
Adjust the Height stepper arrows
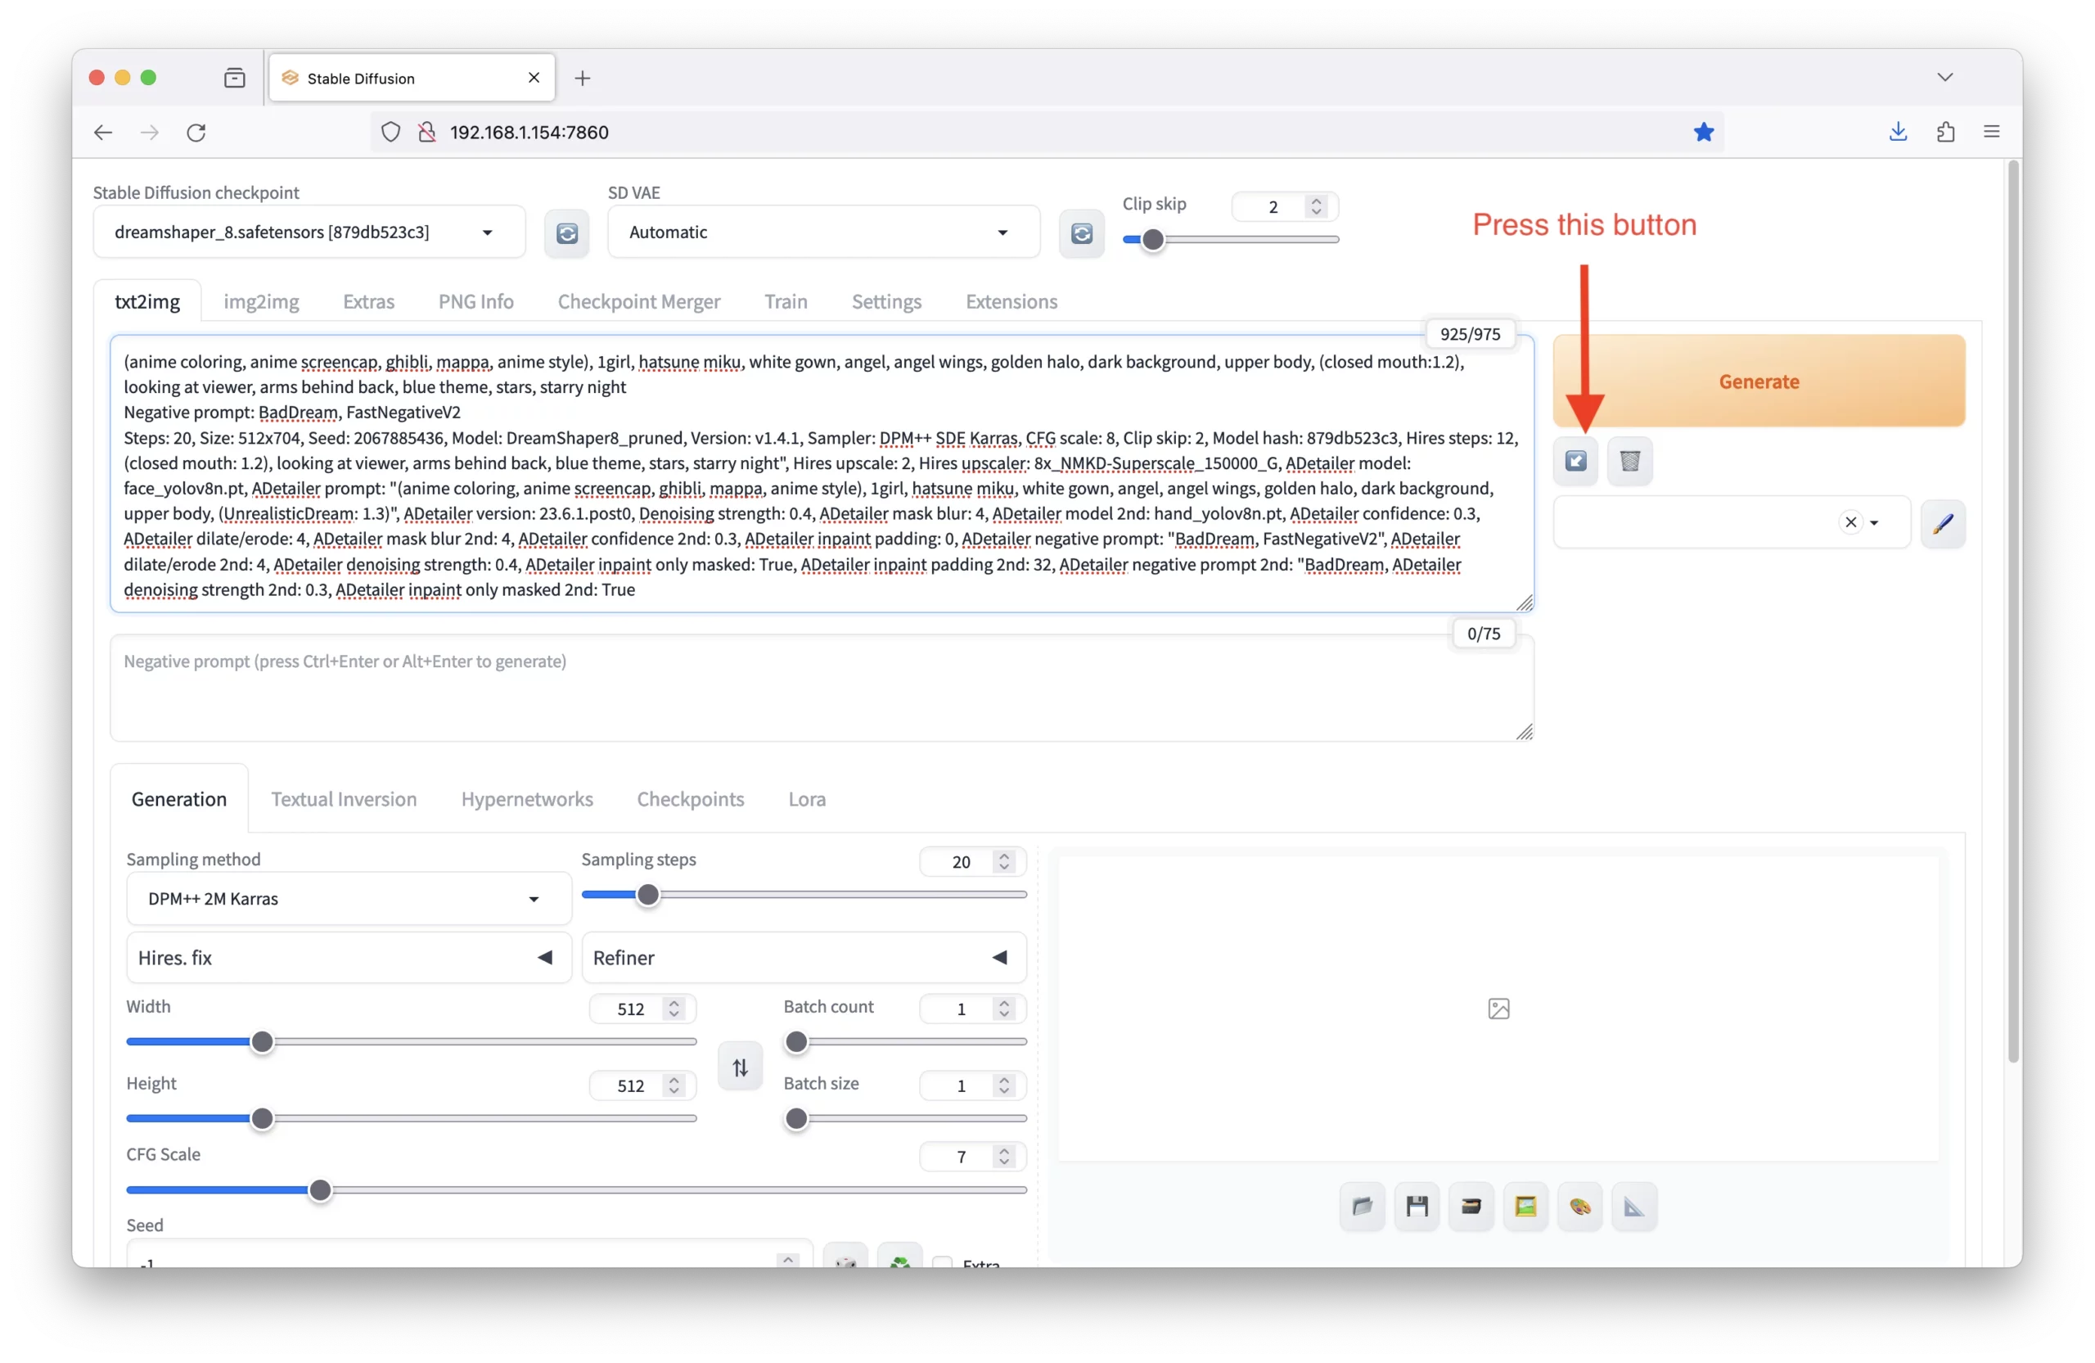pos(674,1085)
